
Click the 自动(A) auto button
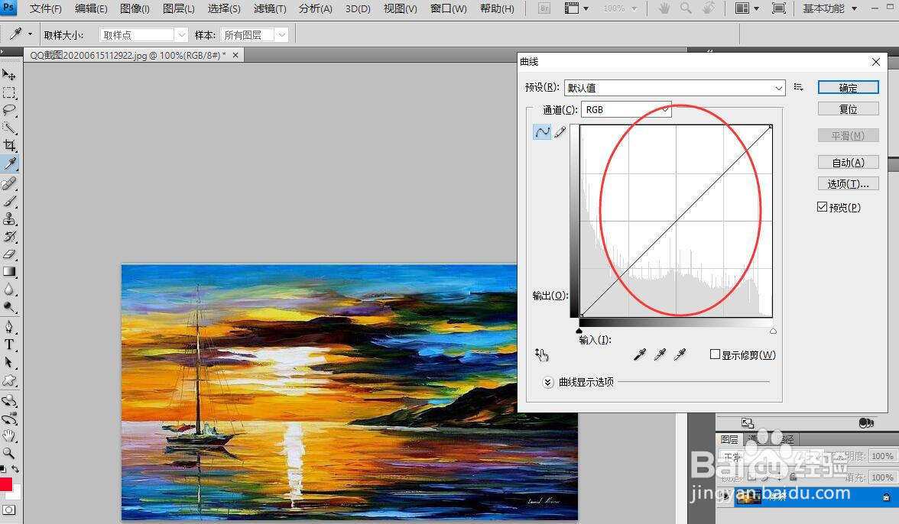(x=848, y=163)
